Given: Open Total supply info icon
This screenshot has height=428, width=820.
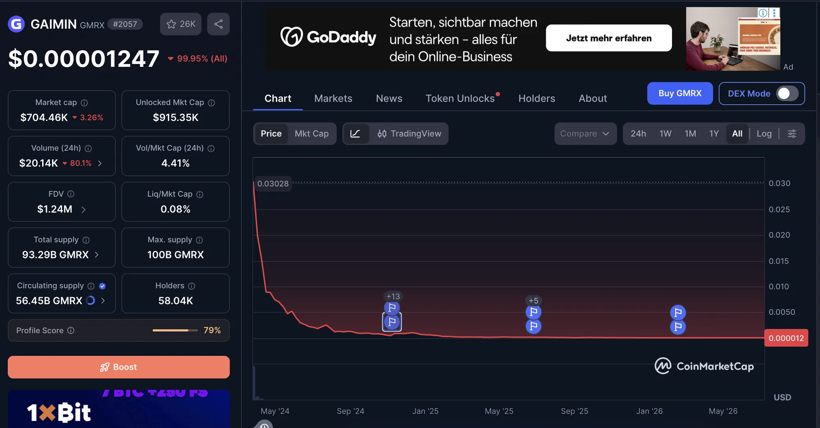Looking at the screenshot, I should click(x=86, y=240).
